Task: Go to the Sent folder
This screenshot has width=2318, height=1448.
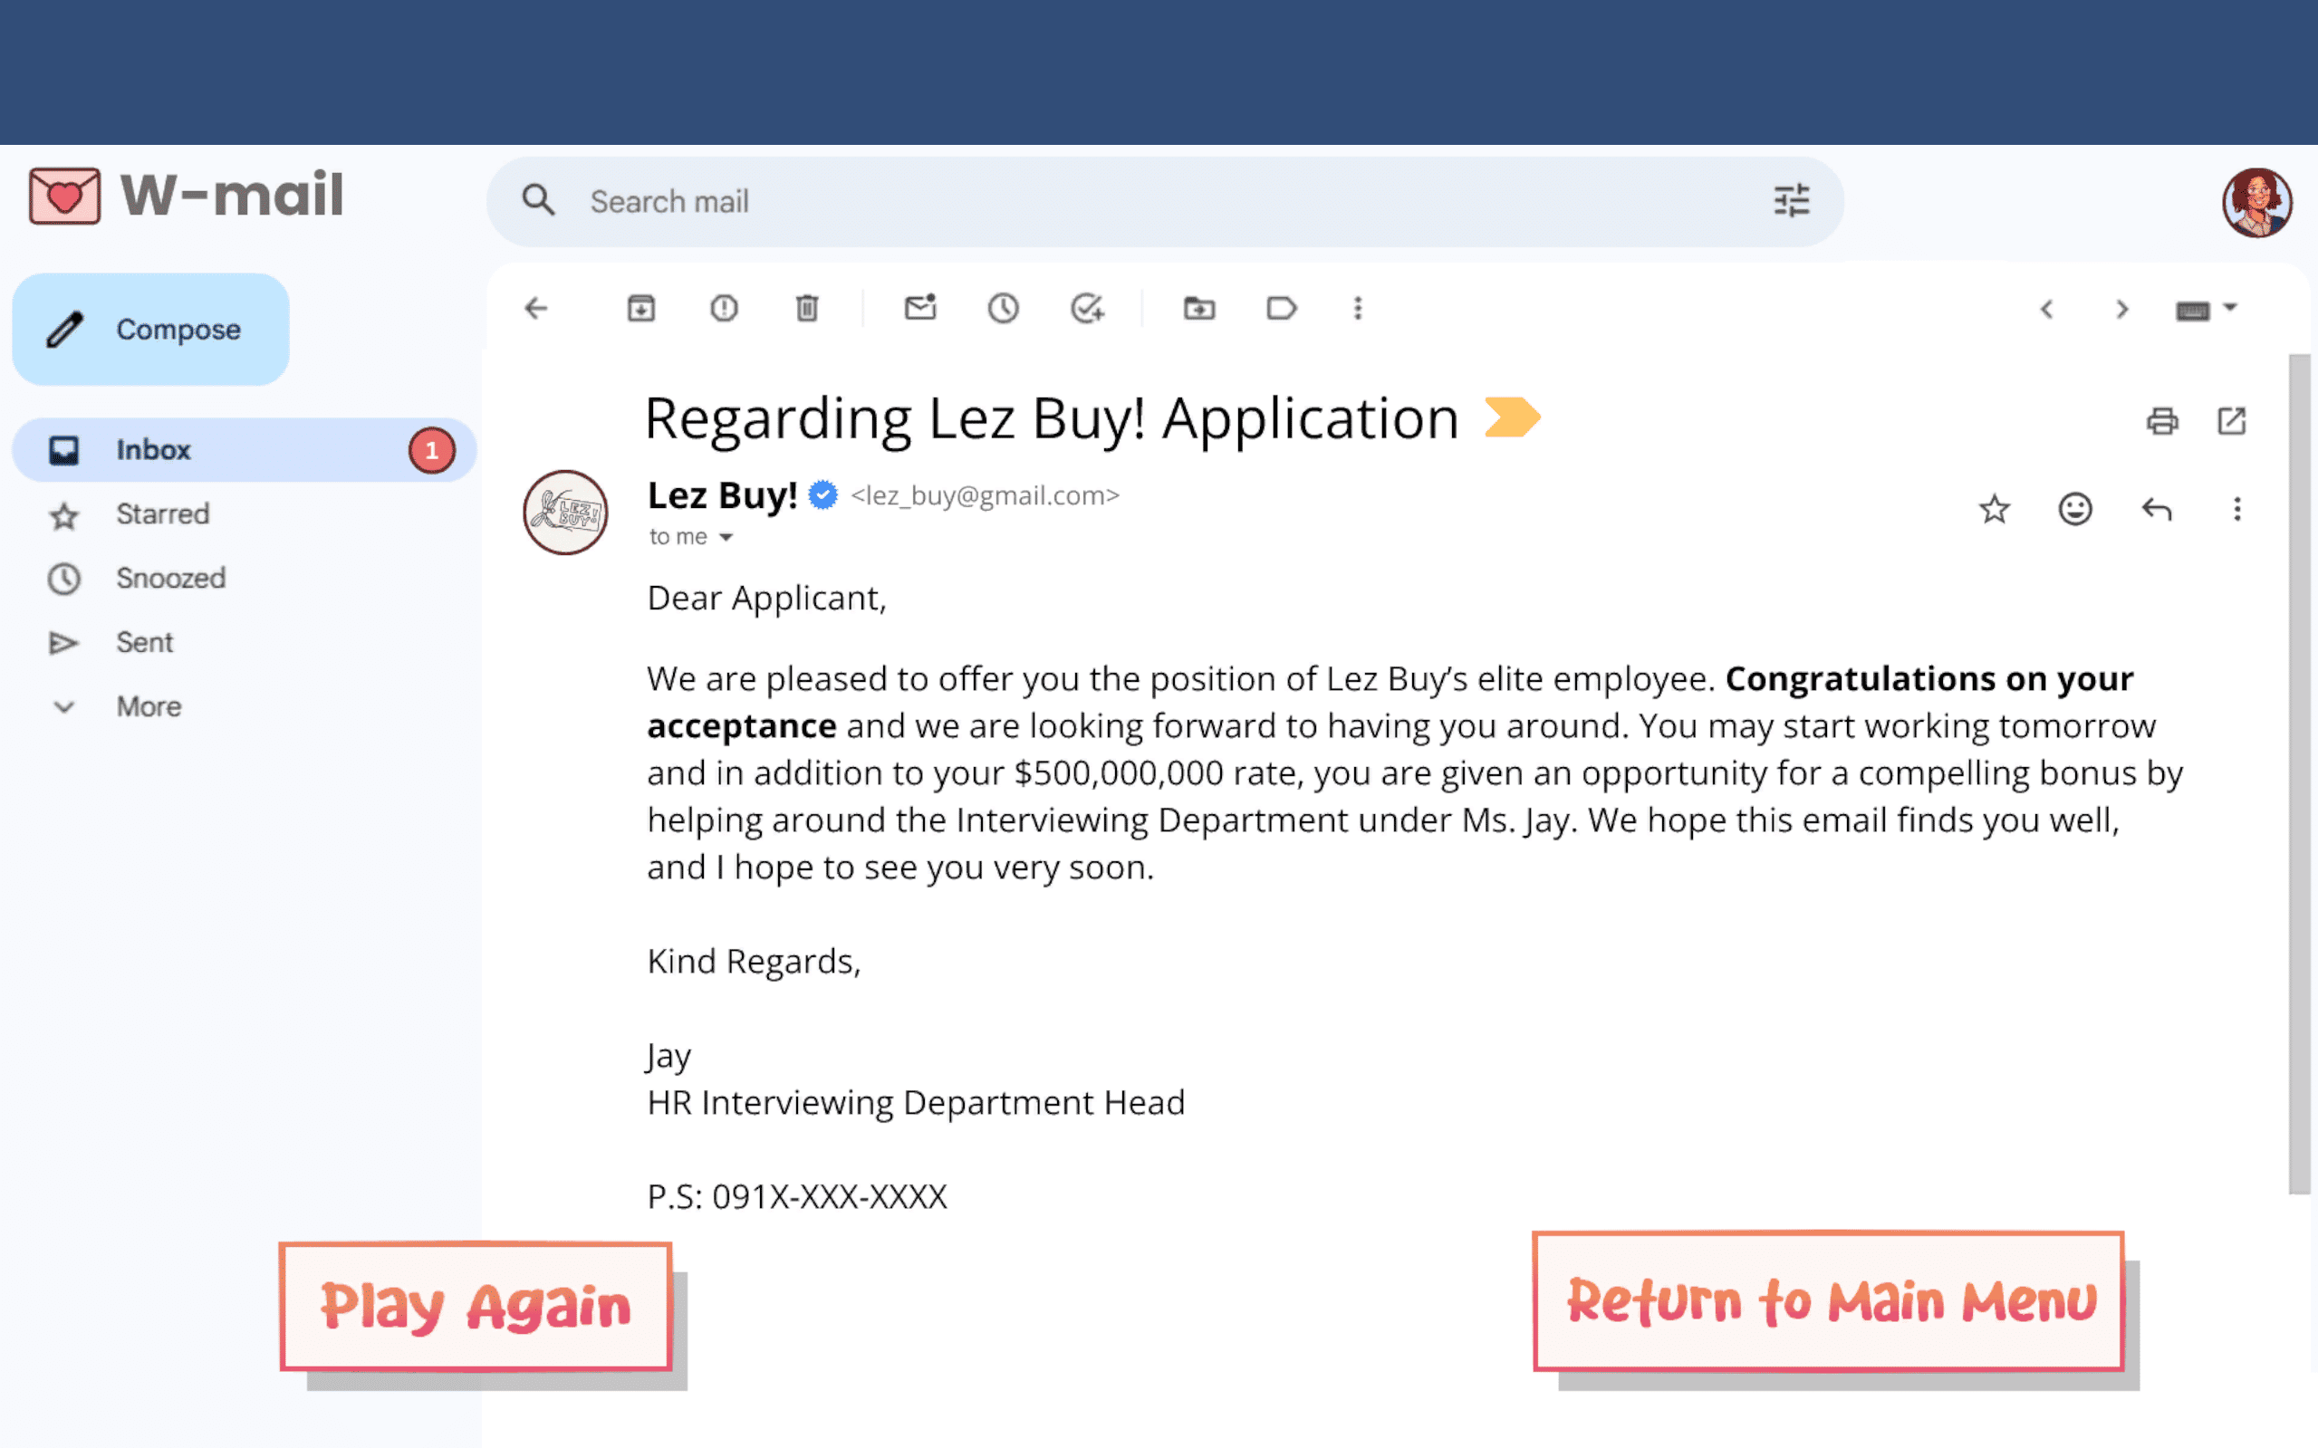Action: (x=145, y=643)
